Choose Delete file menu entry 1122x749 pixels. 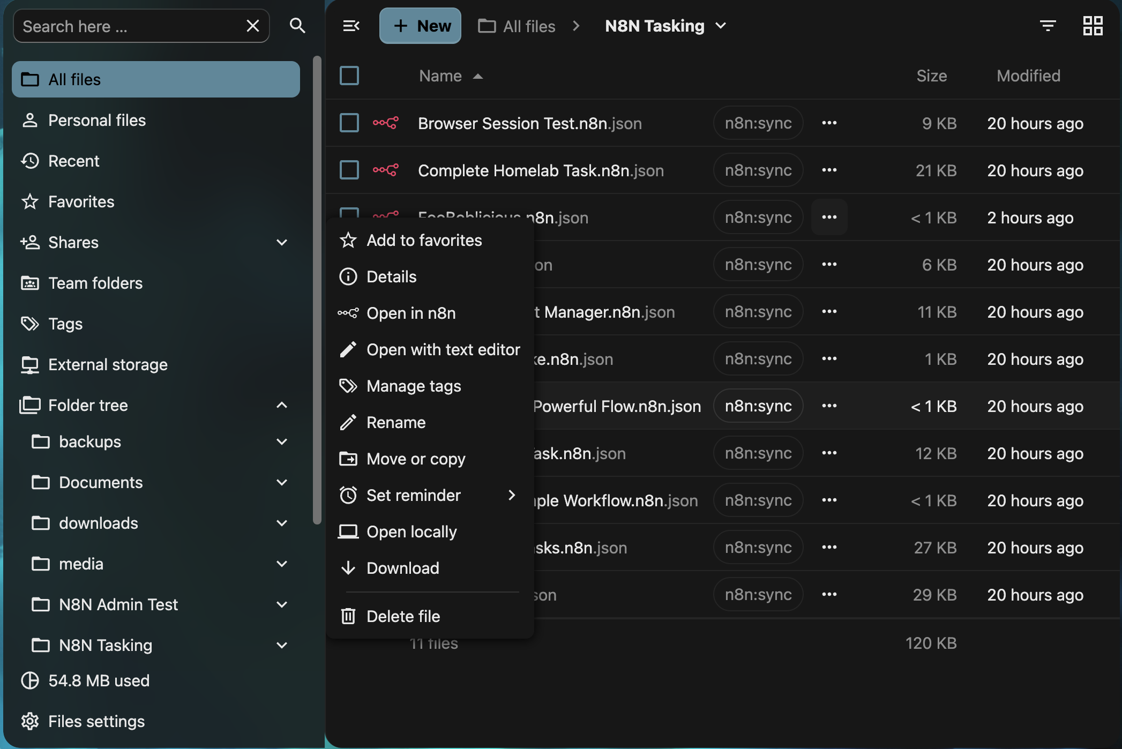pos(430,616)
